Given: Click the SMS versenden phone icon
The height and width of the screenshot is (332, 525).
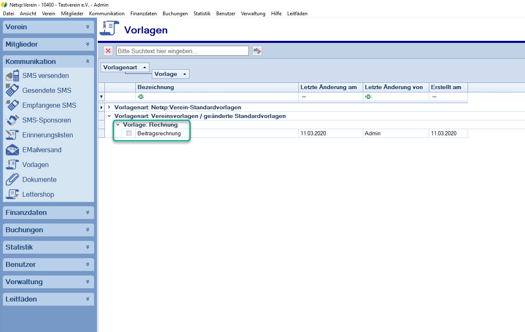Looking at the screenshot, I should (x=12, y=76).
